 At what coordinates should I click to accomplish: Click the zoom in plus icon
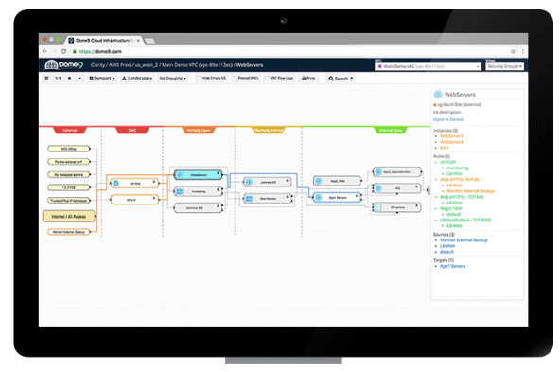69,78
